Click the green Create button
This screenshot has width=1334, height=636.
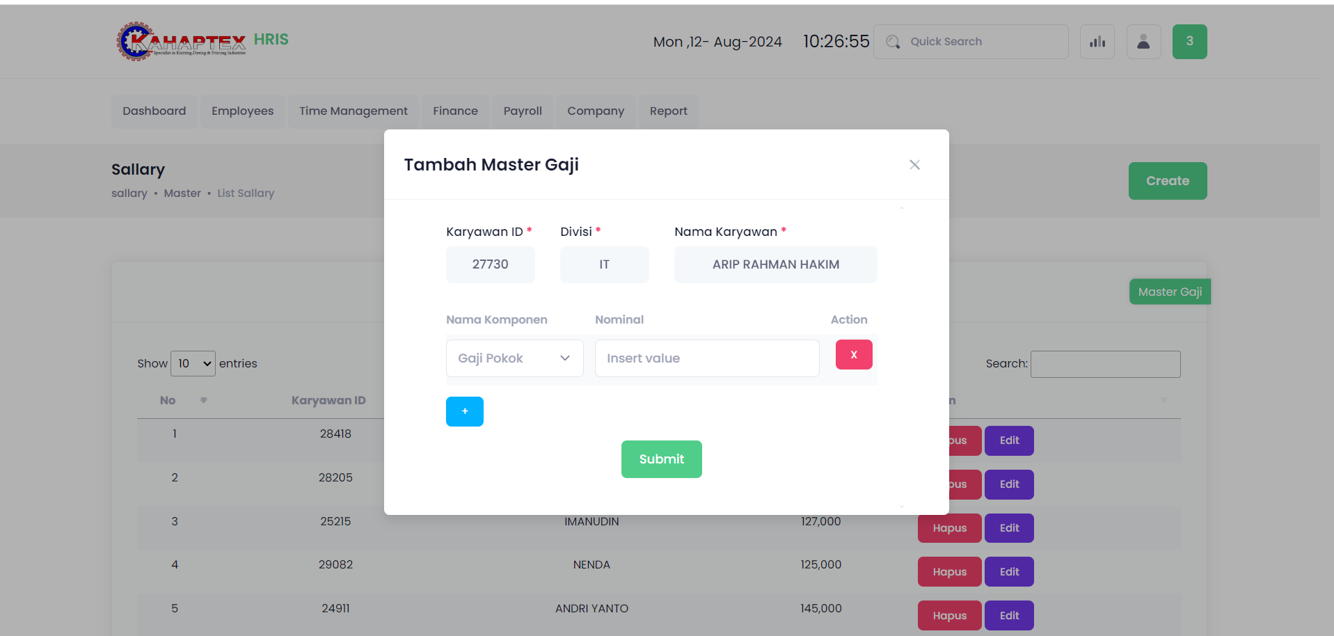[x=1167, y=181]
